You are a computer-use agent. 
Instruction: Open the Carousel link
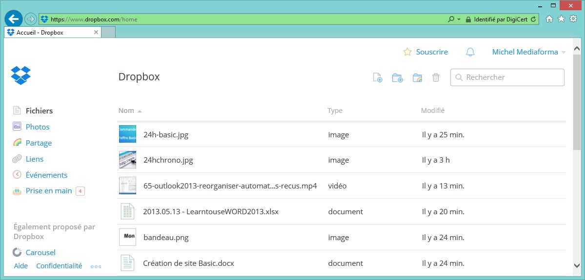40,252
